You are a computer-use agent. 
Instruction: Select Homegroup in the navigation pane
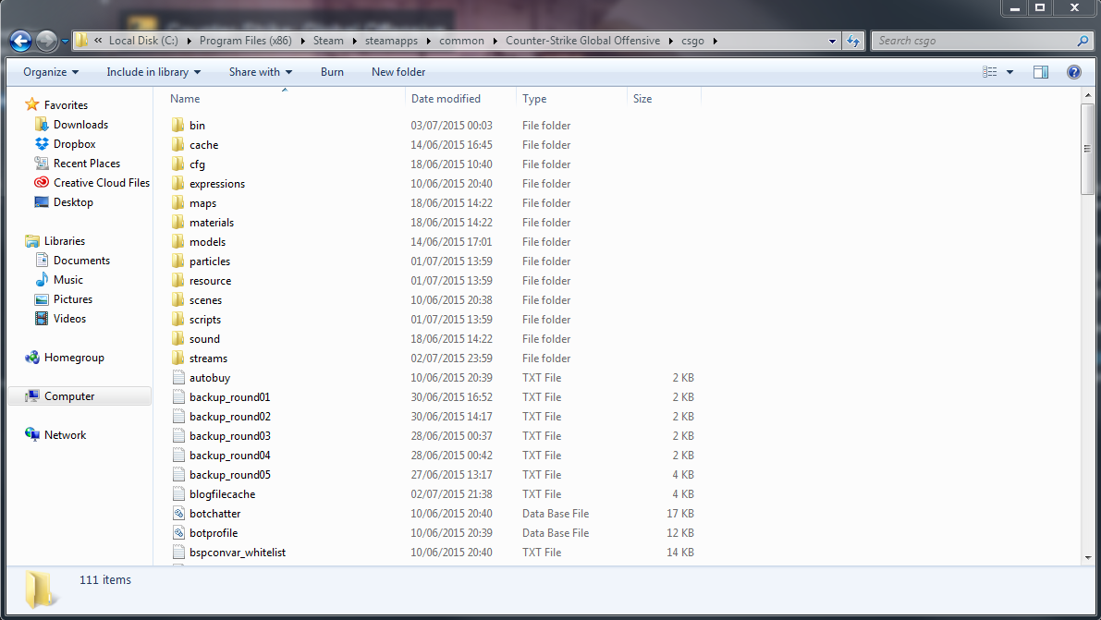tap(74, 357)
